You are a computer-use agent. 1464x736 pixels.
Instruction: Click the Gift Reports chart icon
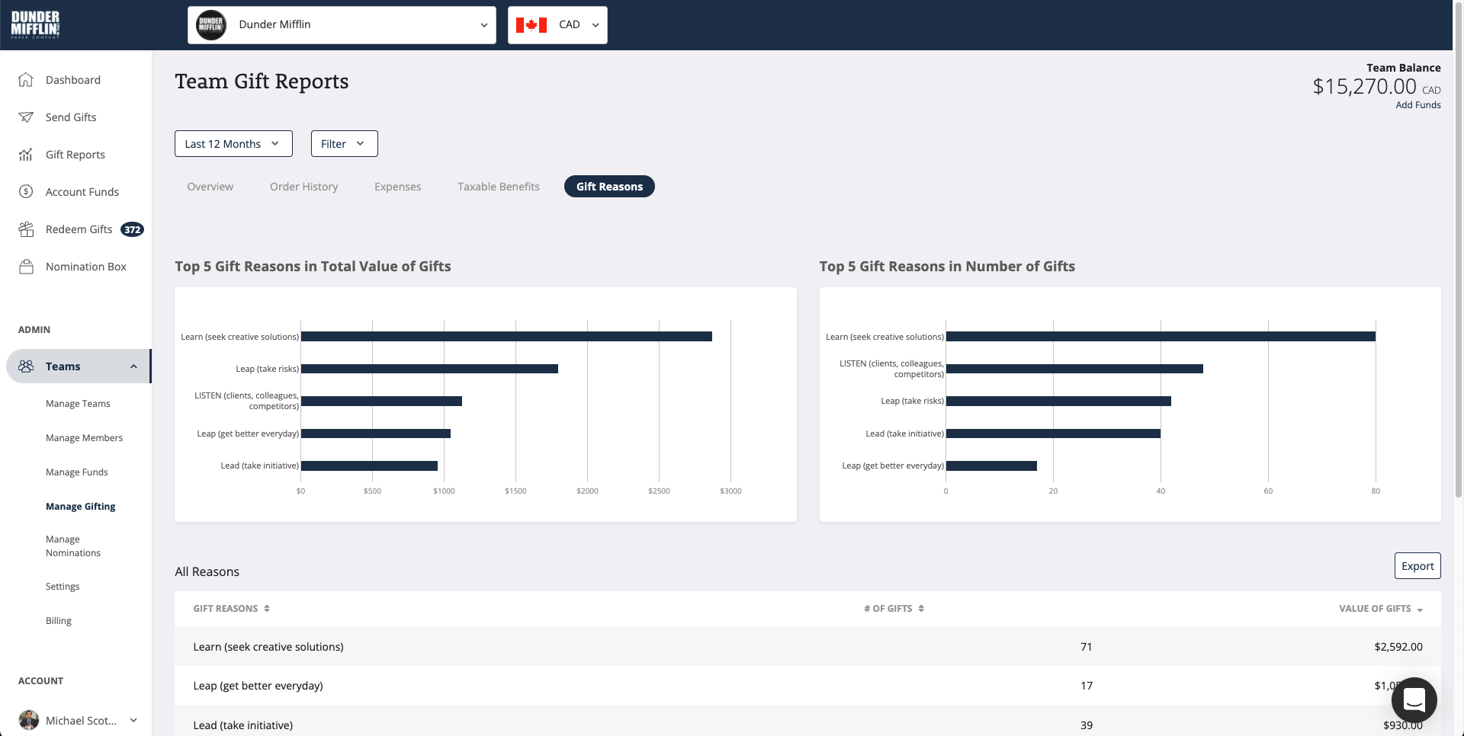26,154
